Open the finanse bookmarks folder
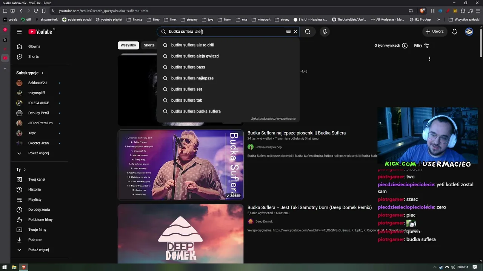483x271 pixels. click(x=135, y=20)
